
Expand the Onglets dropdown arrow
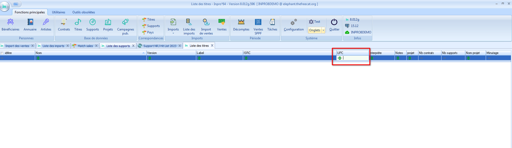coord(323,30)
